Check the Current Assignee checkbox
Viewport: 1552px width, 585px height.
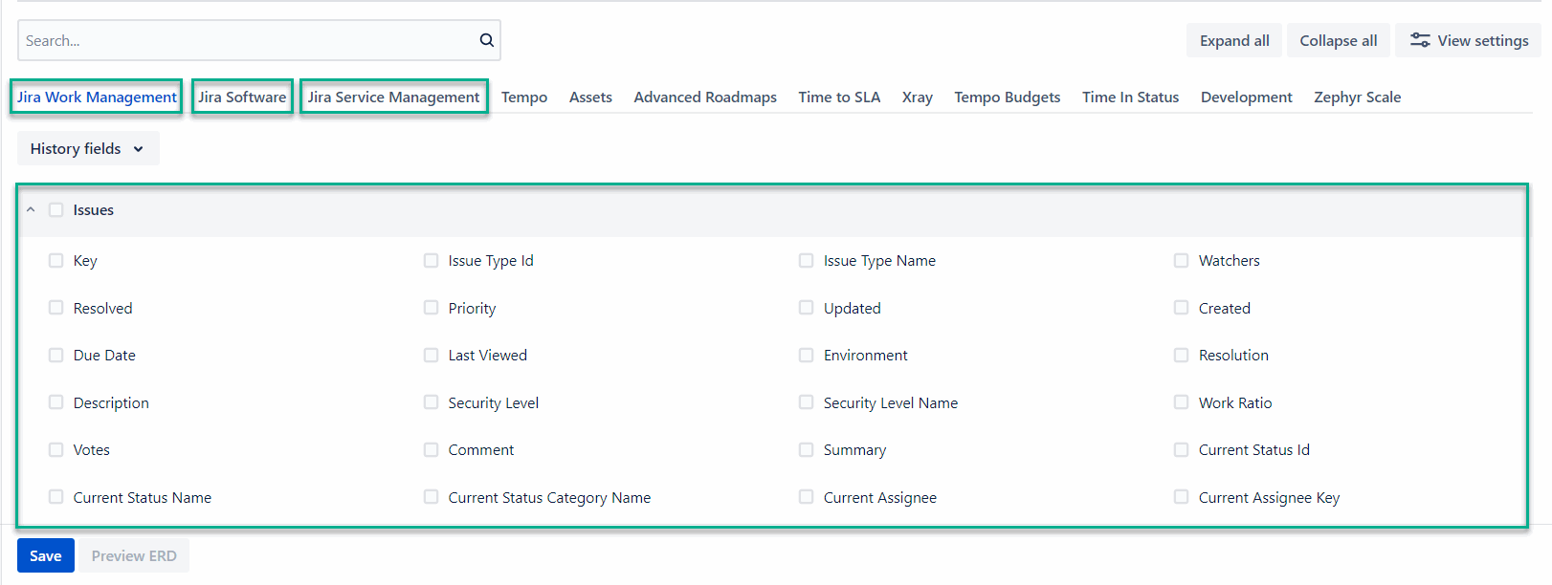point(807,497)
